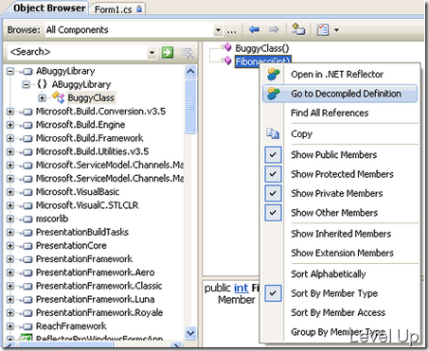Click the Search input field
This screenshot has height=351, width=429.
click(x=77, y=52)
